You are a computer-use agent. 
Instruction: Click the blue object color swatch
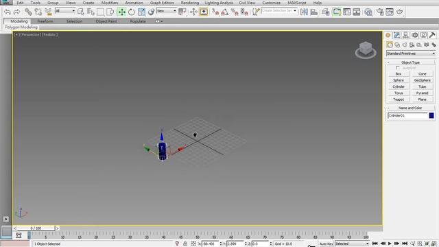[431, 115]
